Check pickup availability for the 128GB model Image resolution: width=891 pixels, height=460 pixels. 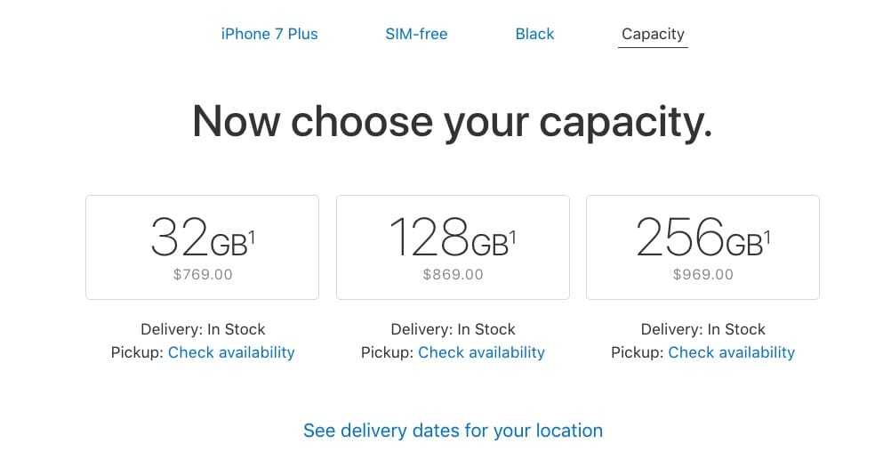click(481, 352)
